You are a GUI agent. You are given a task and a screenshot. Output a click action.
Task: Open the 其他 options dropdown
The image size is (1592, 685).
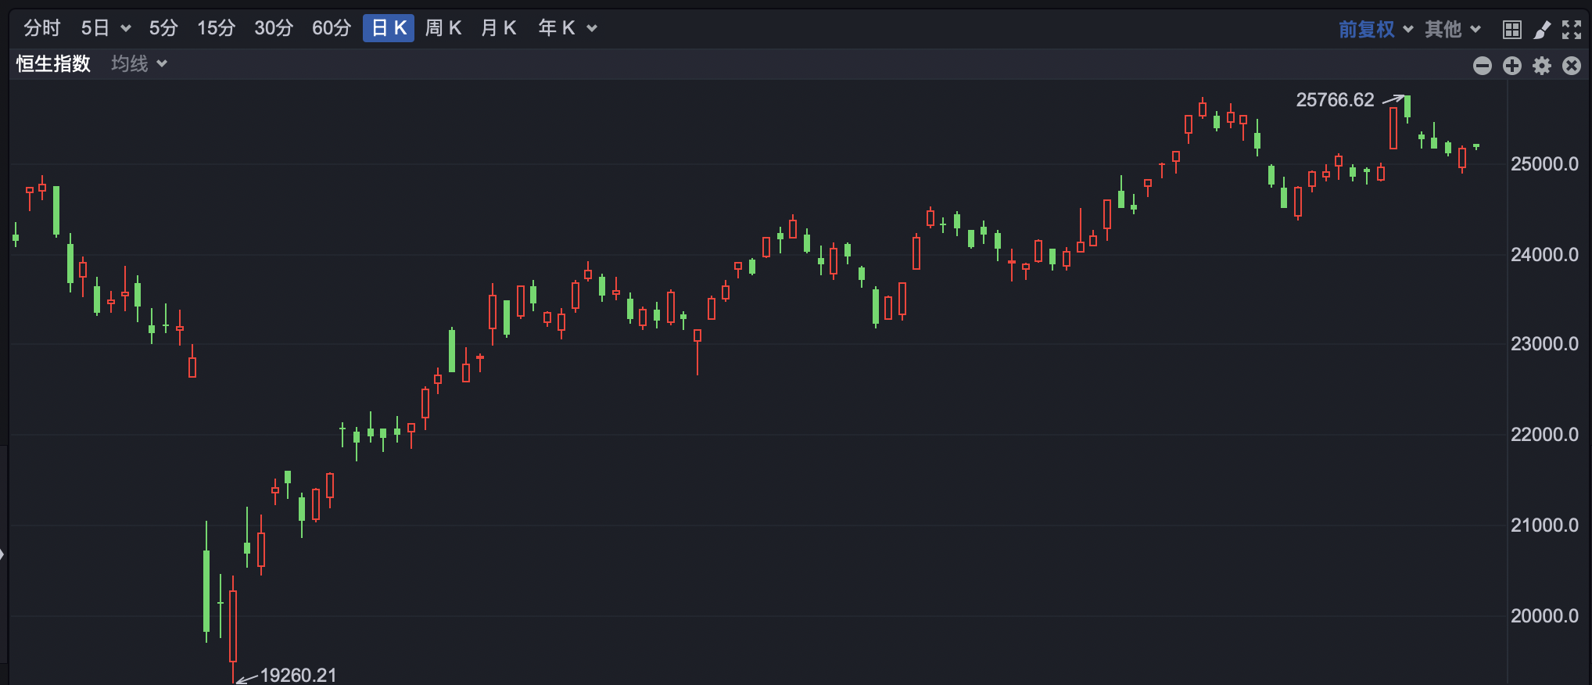tap(1452, 29)
